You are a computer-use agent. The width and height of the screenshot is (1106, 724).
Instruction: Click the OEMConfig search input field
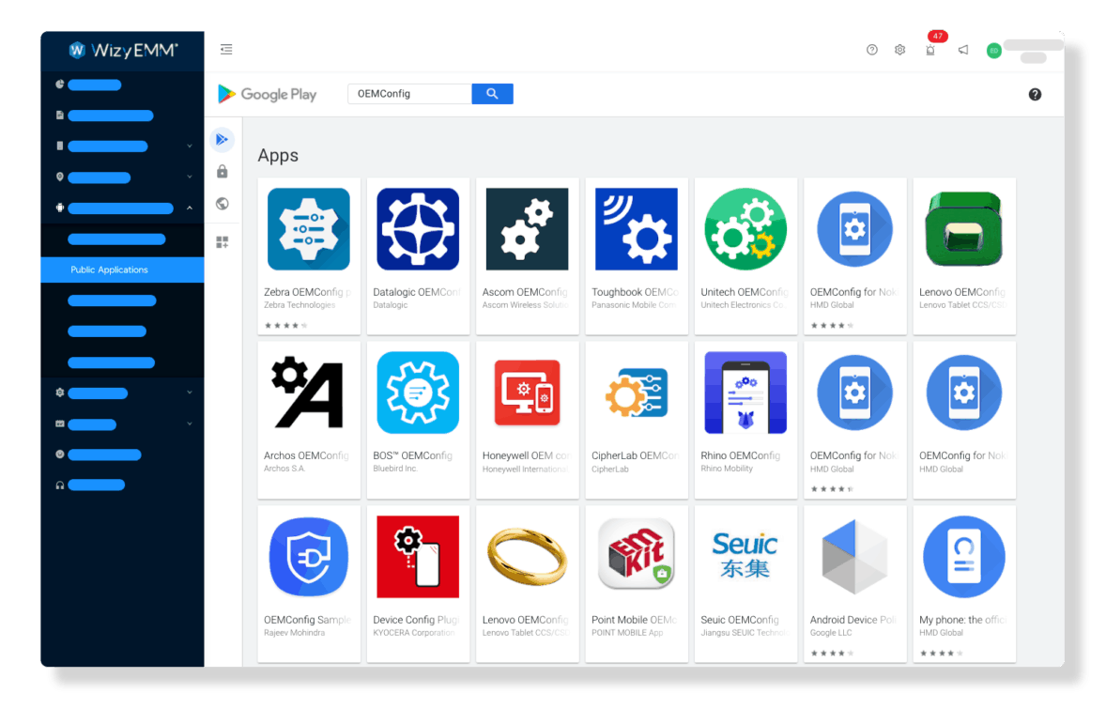[x=408, y=94]
